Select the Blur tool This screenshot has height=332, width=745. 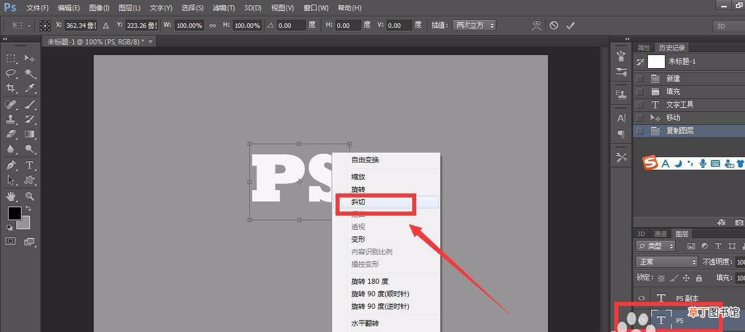click(11, 149)
